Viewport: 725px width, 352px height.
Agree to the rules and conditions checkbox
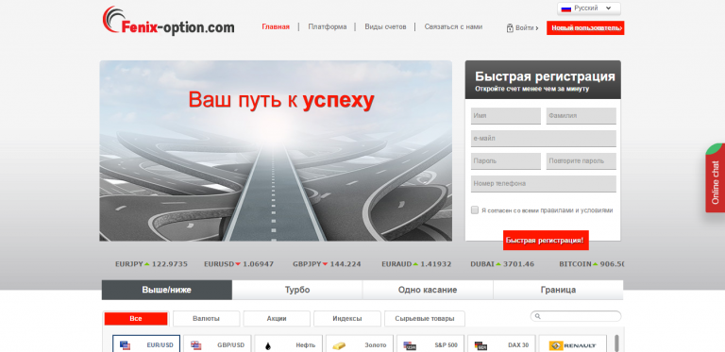coord(475,210)
